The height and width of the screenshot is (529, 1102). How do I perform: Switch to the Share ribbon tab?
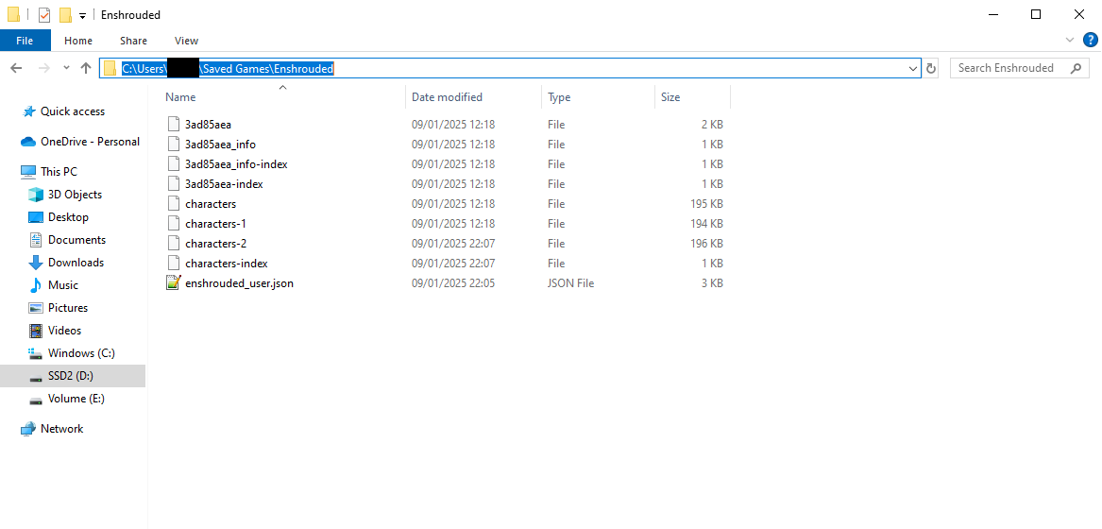[x=133, y=41]
